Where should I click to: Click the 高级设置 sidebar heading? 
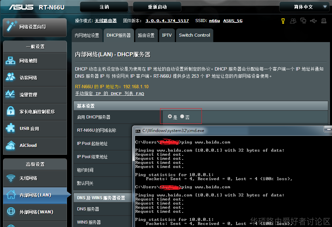tap(35, 164)
